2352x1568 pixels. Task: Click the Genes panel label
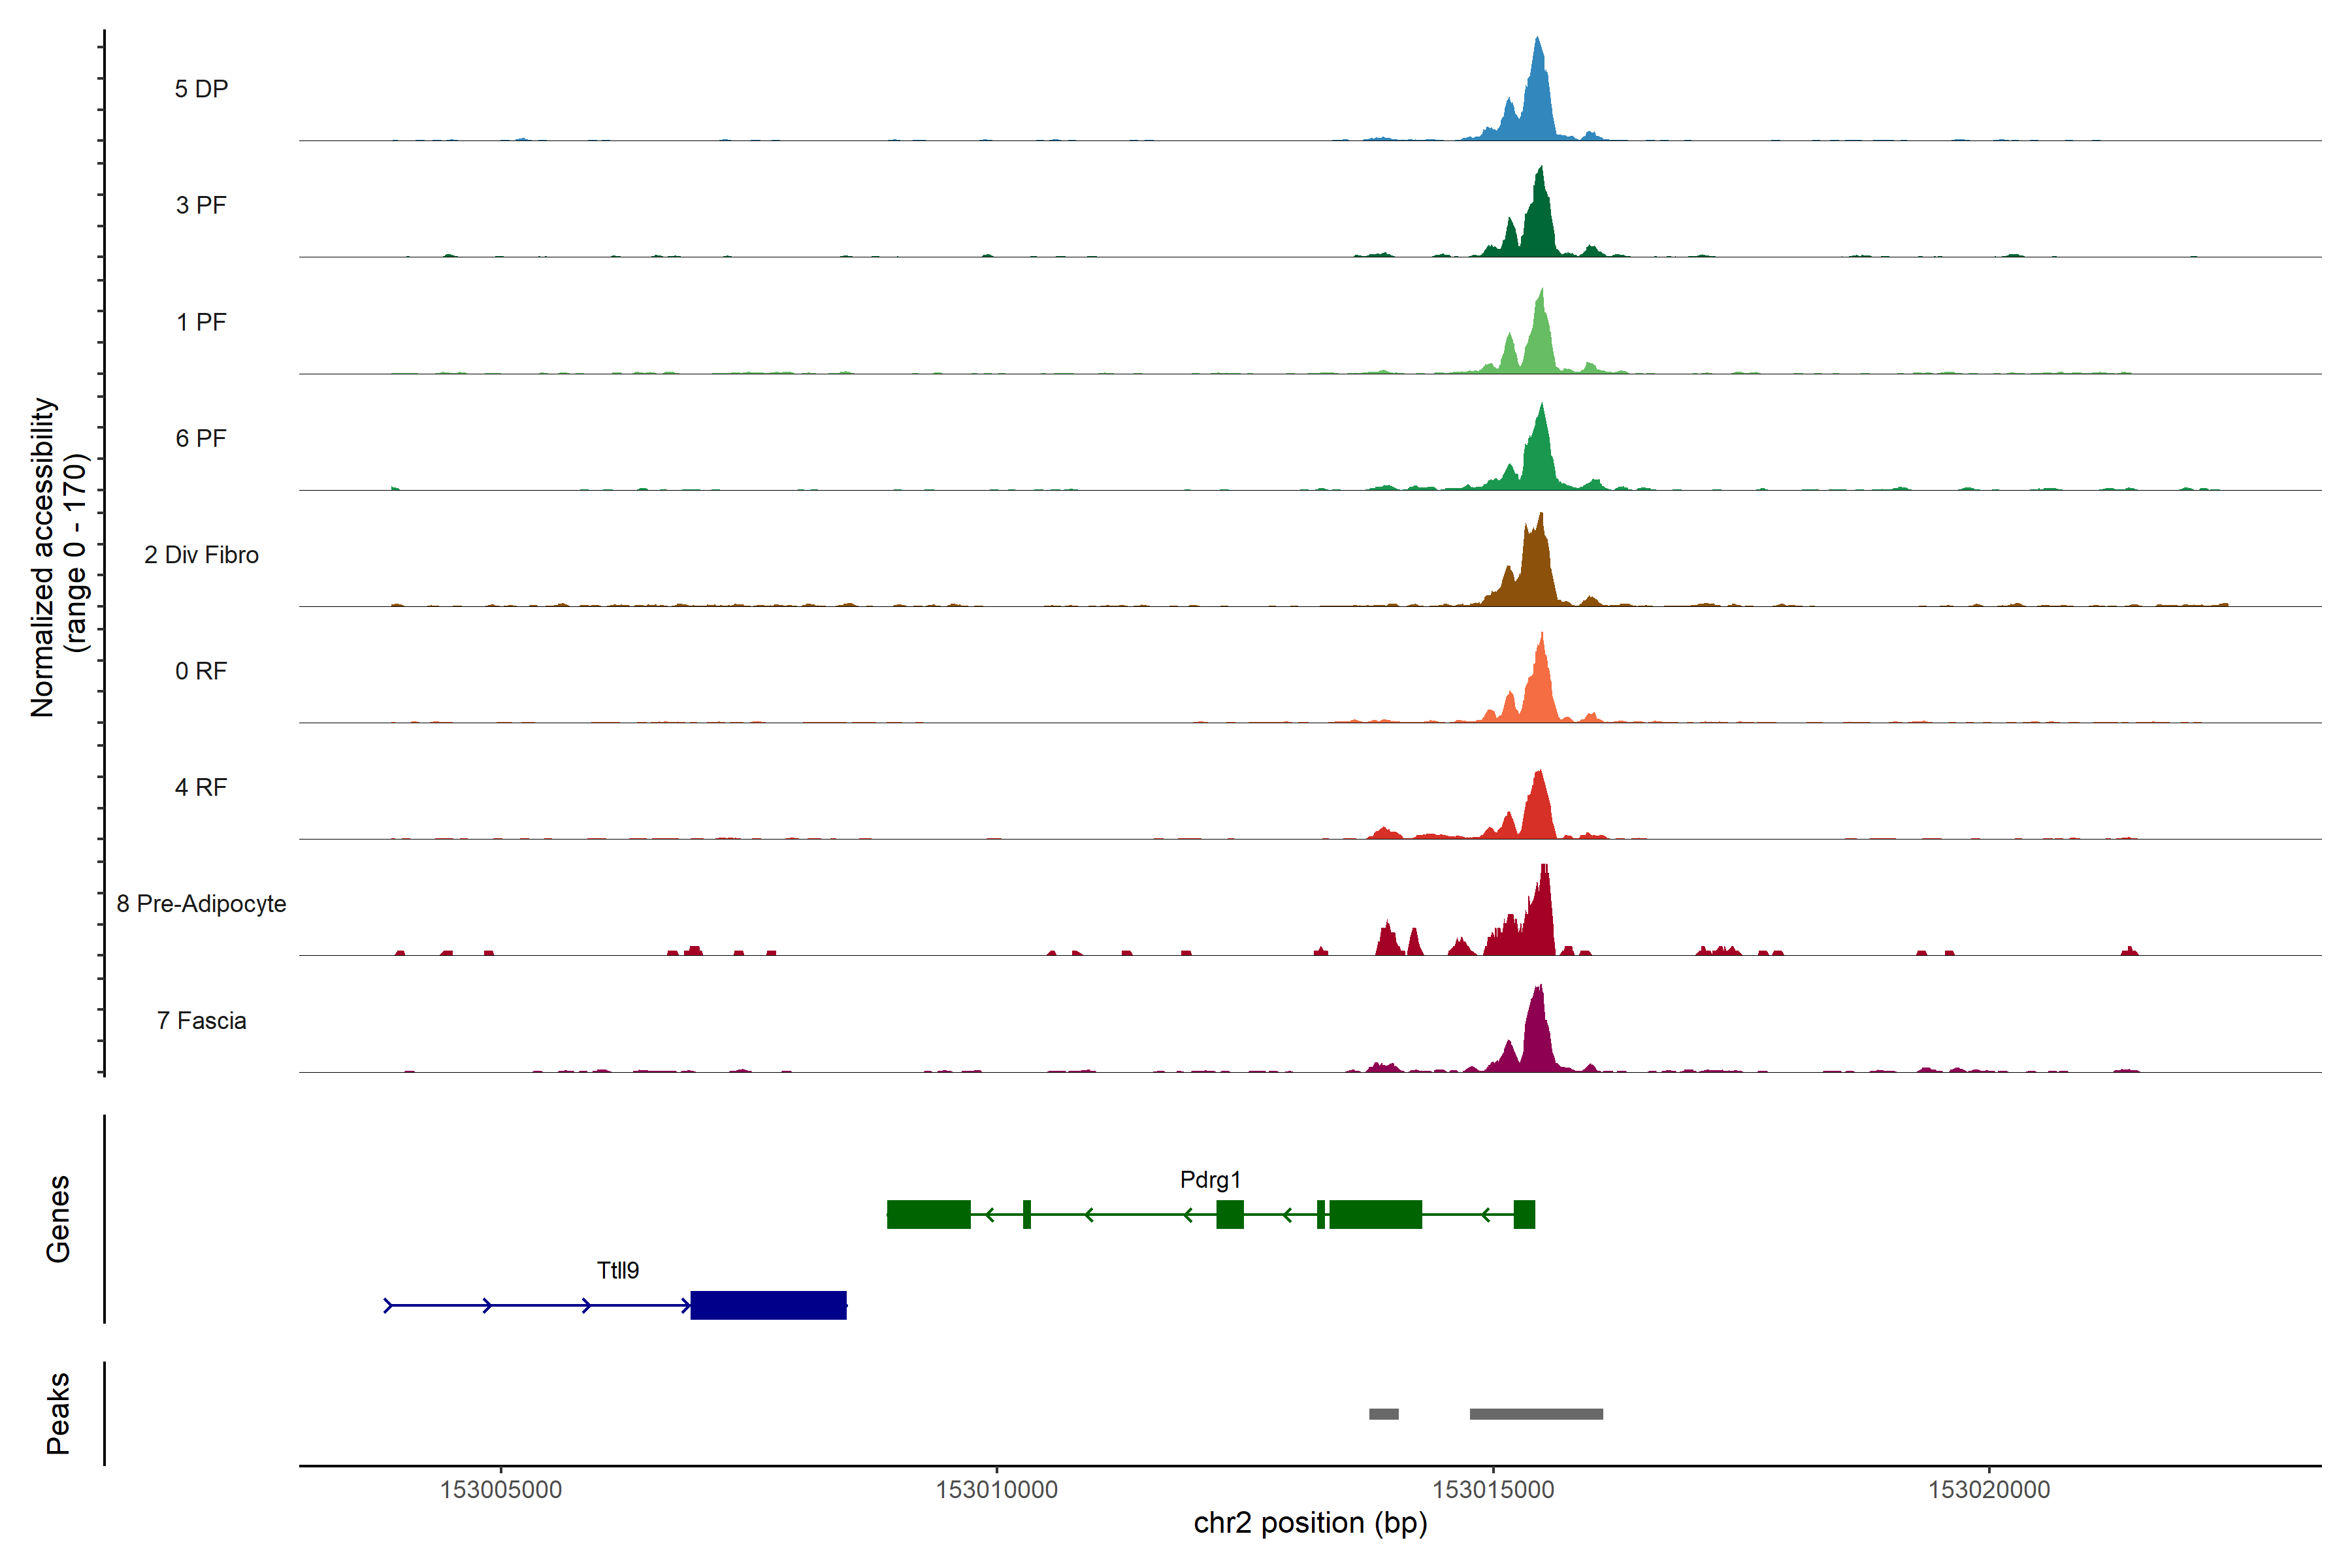pos(58,1219)
